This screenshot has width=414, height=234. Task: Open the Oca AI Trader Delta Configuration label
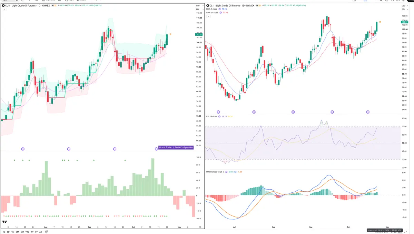[x=176, y=147]
